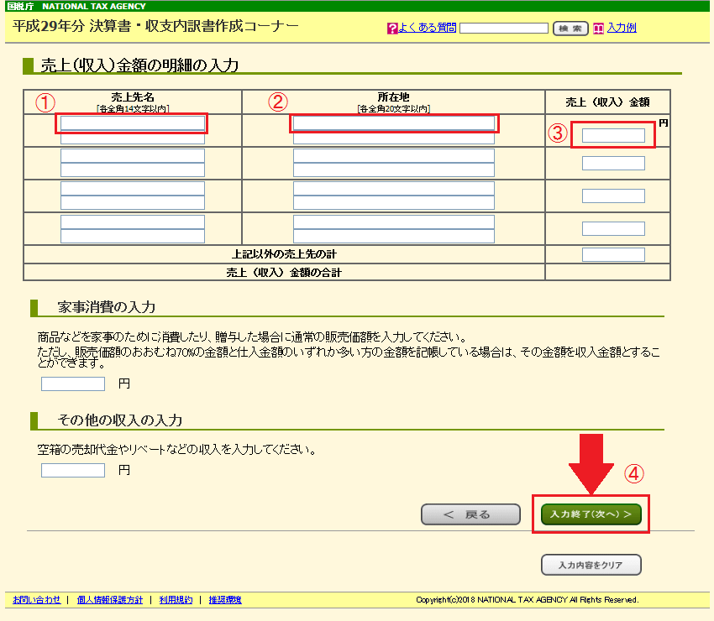Focus the FAQ search text box

[504, 29]
